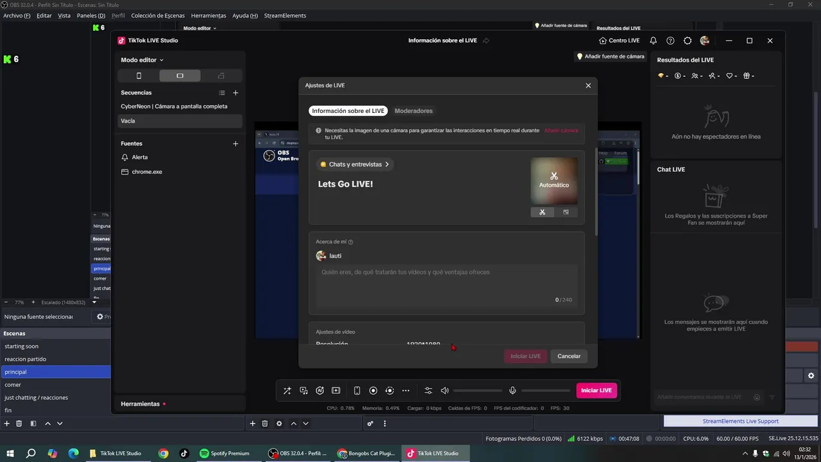Add a new Fuente with plus

click(x=235, y=144)
